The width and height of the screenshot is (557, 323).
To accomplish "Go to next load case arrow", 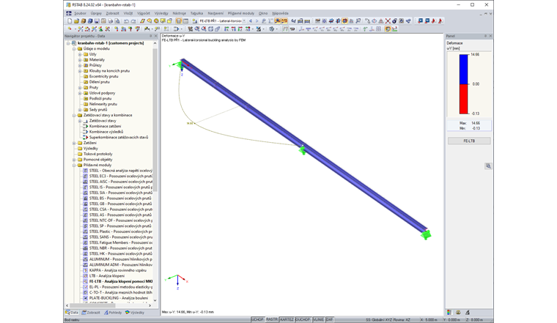I will pos(257,21).
